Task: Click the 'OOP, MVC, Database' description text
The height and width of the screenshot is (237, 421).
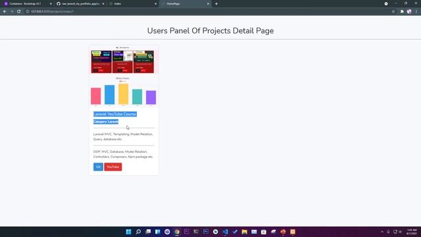Action: coord(123,154)
